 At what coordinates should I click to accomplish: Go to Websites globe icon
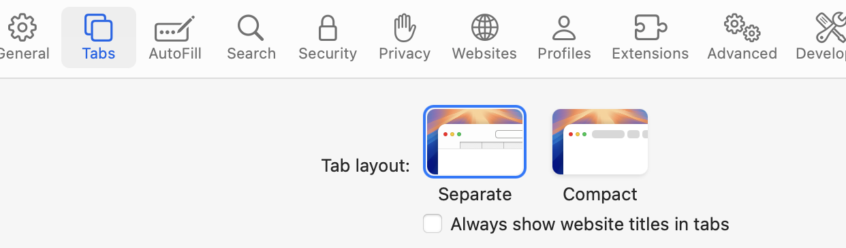[x=484, y=28]
